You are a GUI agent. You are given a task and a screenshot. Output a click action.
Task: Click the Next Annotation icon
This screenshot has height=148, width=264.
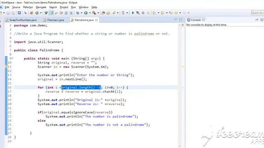pos(154,13)
